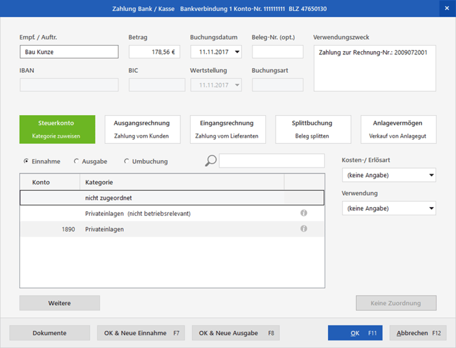The image size is (456, 348).
Task: Click the magnifying glass search icon
Action: pyautogui.click(x=211, y=161)
